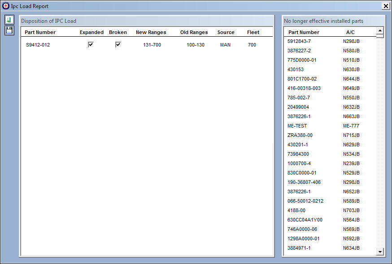Click the Expanded column header
The height and width of the screenshot is (264, 392).
(91, 32)
